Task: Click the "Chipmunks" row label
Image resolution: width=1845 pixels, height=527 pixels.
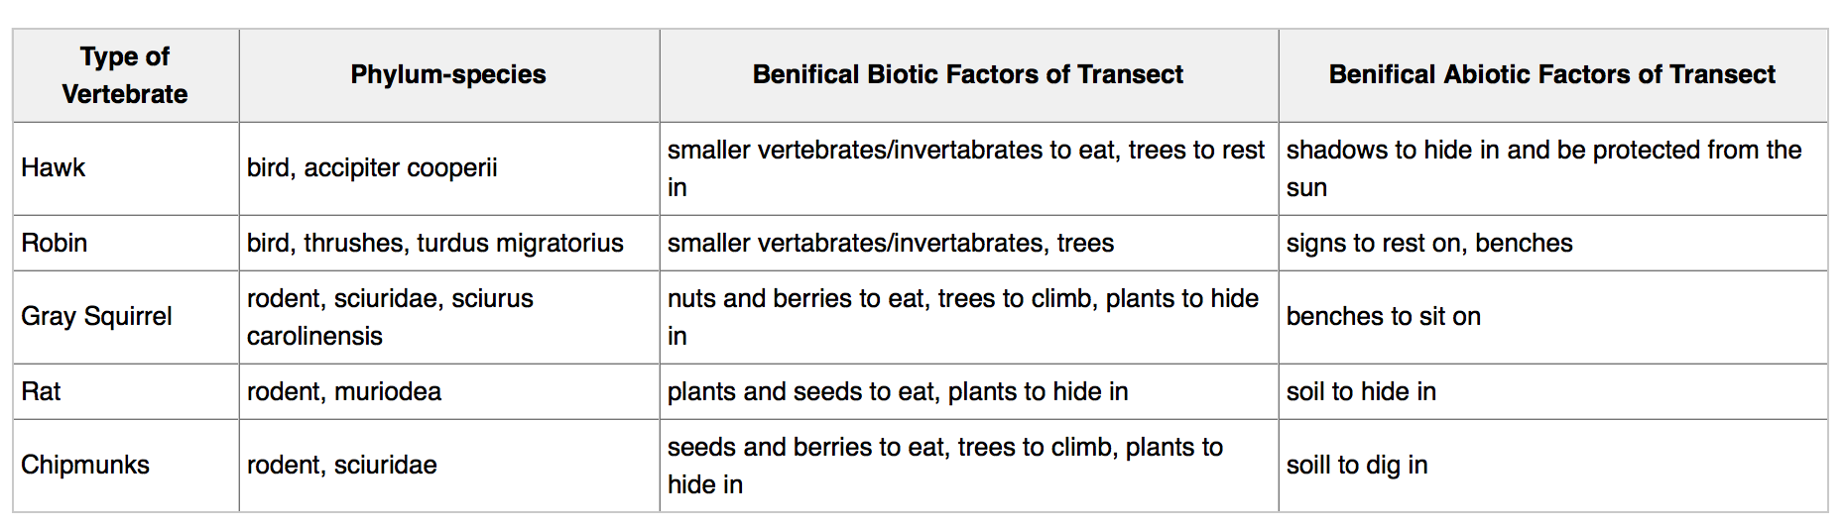Action: [85, 466]
